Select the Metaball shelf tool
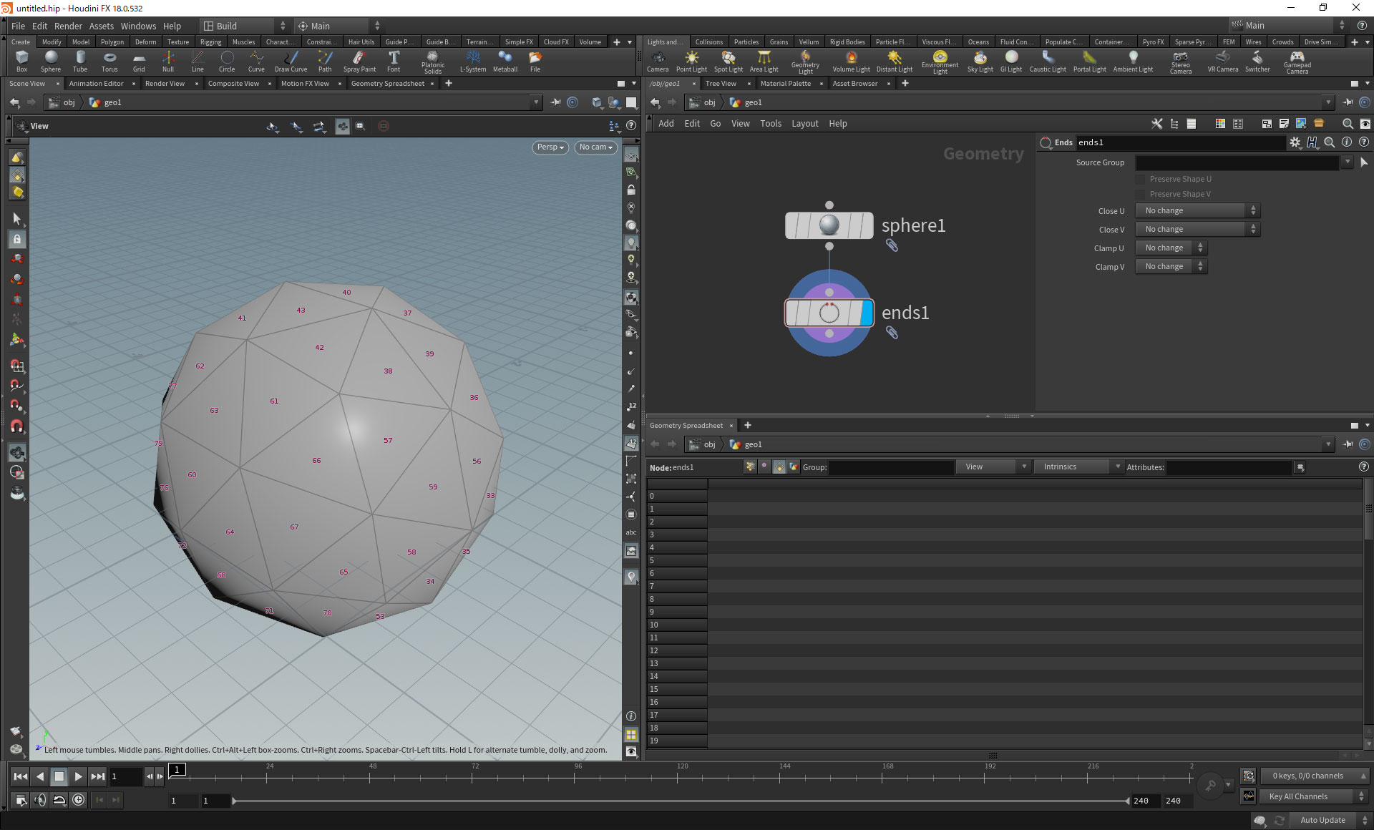This screenshot has height=830, width=1374. (505, 62)
